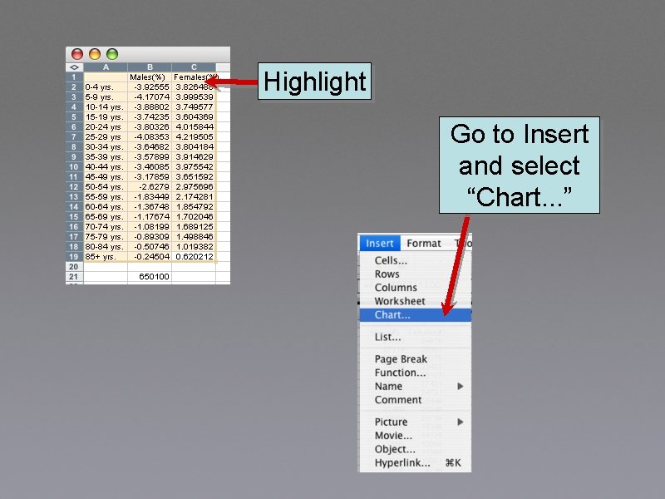665x499 pixels.
Task: Insert a Hyperlink... from the menu
Action: [x=401, y=463]
